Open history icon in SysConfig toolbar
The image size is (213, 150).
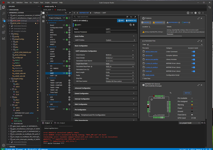[x=199, y=13]
